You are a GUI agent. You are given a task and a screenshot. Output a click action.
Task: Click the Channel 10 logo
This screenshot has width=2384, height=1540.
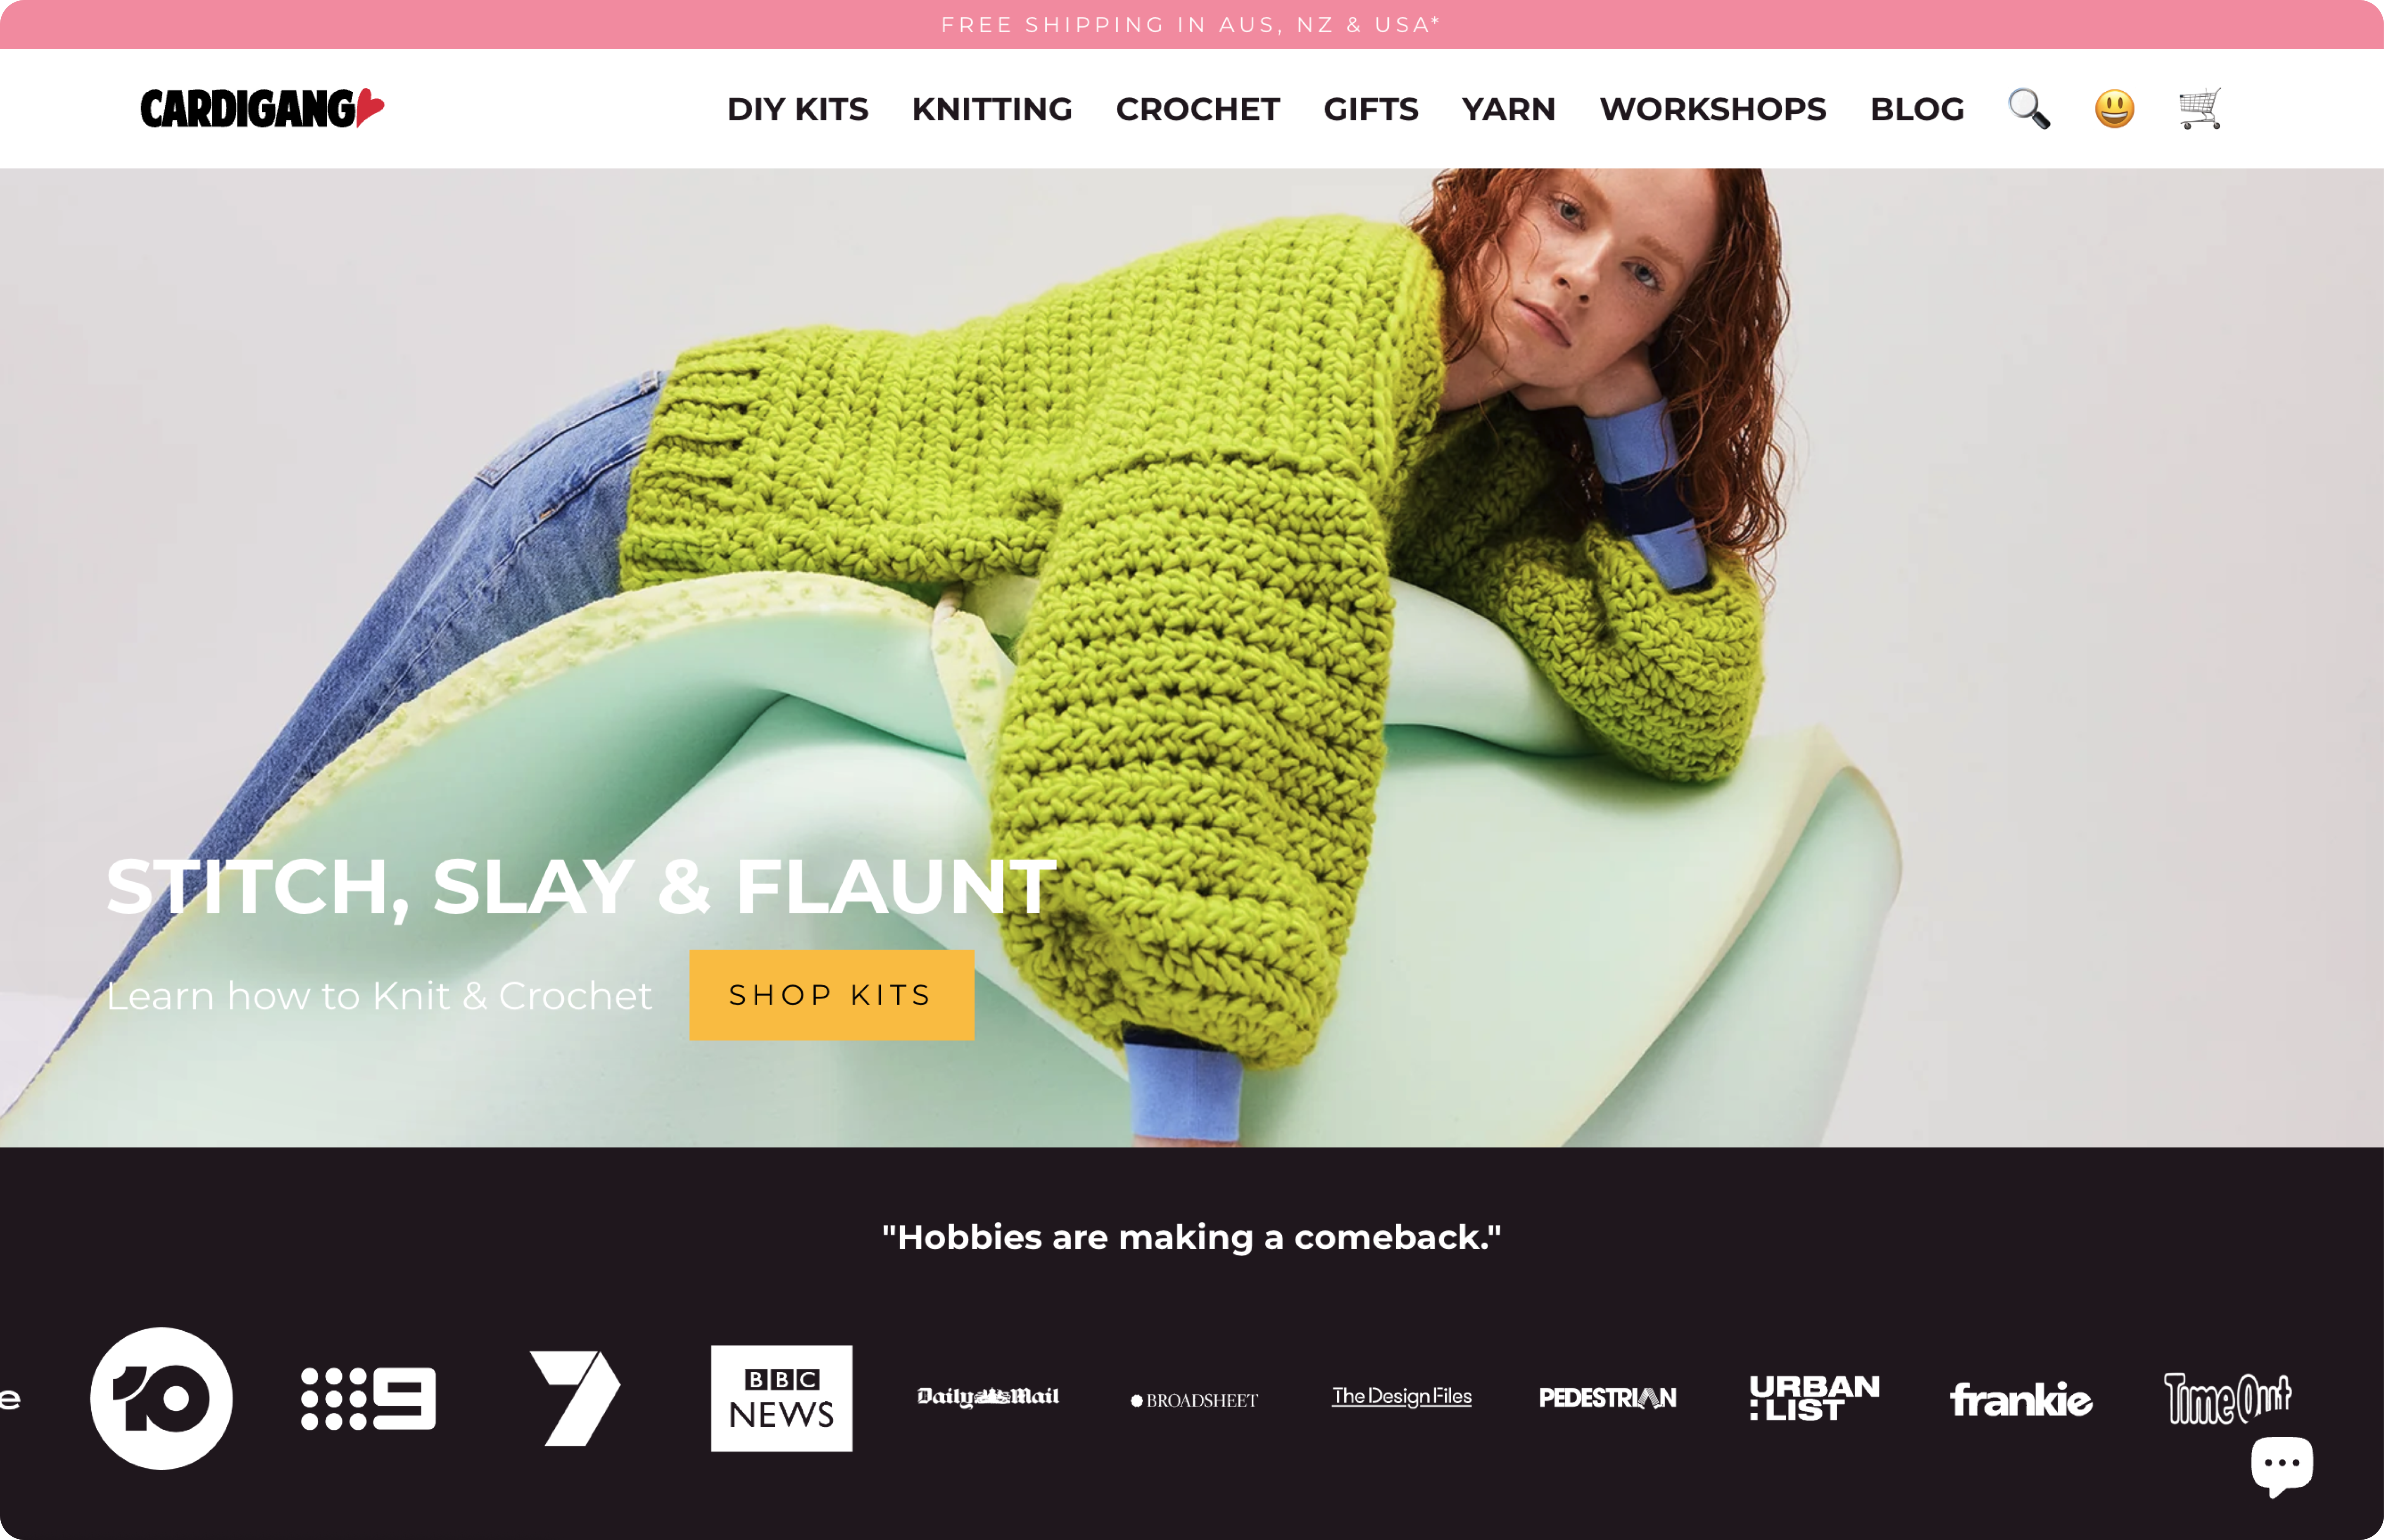tap(161, 1398)
